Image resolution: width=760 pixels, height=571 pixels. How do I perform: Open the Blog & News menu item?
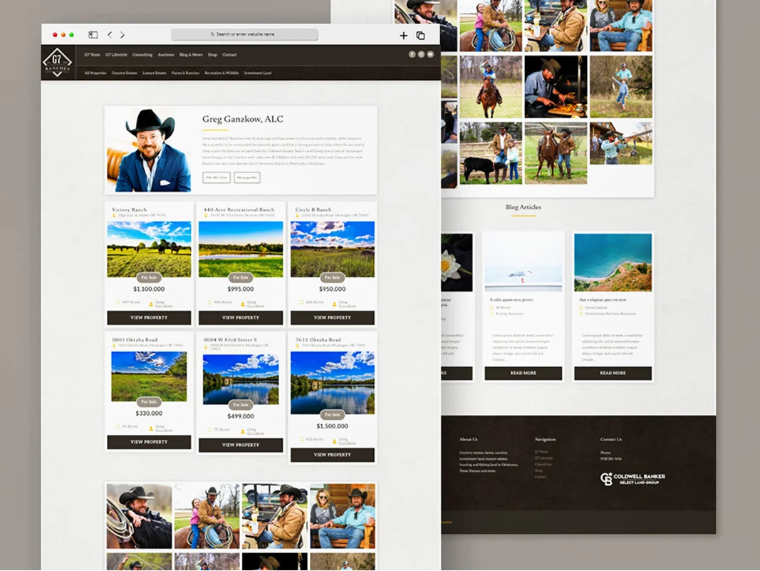click(x=191, y=55)
